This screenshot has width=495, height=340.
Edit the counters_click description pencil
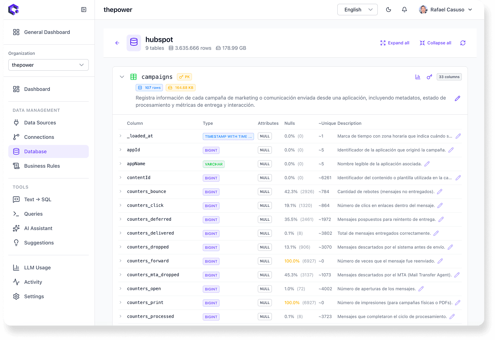tap(440, 206)
